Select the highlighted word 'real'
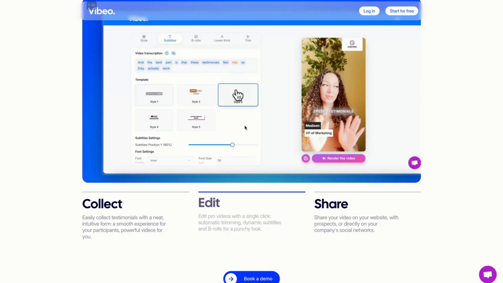503x283 pixels. 234,62
